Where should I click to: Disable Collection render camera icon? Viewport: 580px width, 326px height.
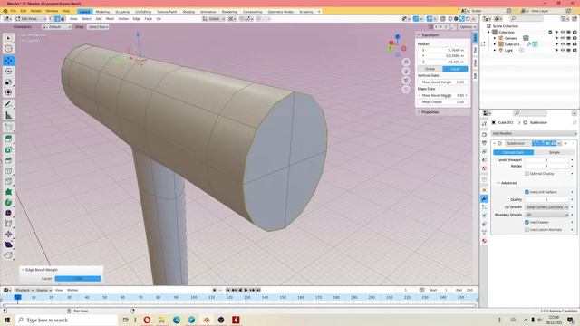click(575, 33)
